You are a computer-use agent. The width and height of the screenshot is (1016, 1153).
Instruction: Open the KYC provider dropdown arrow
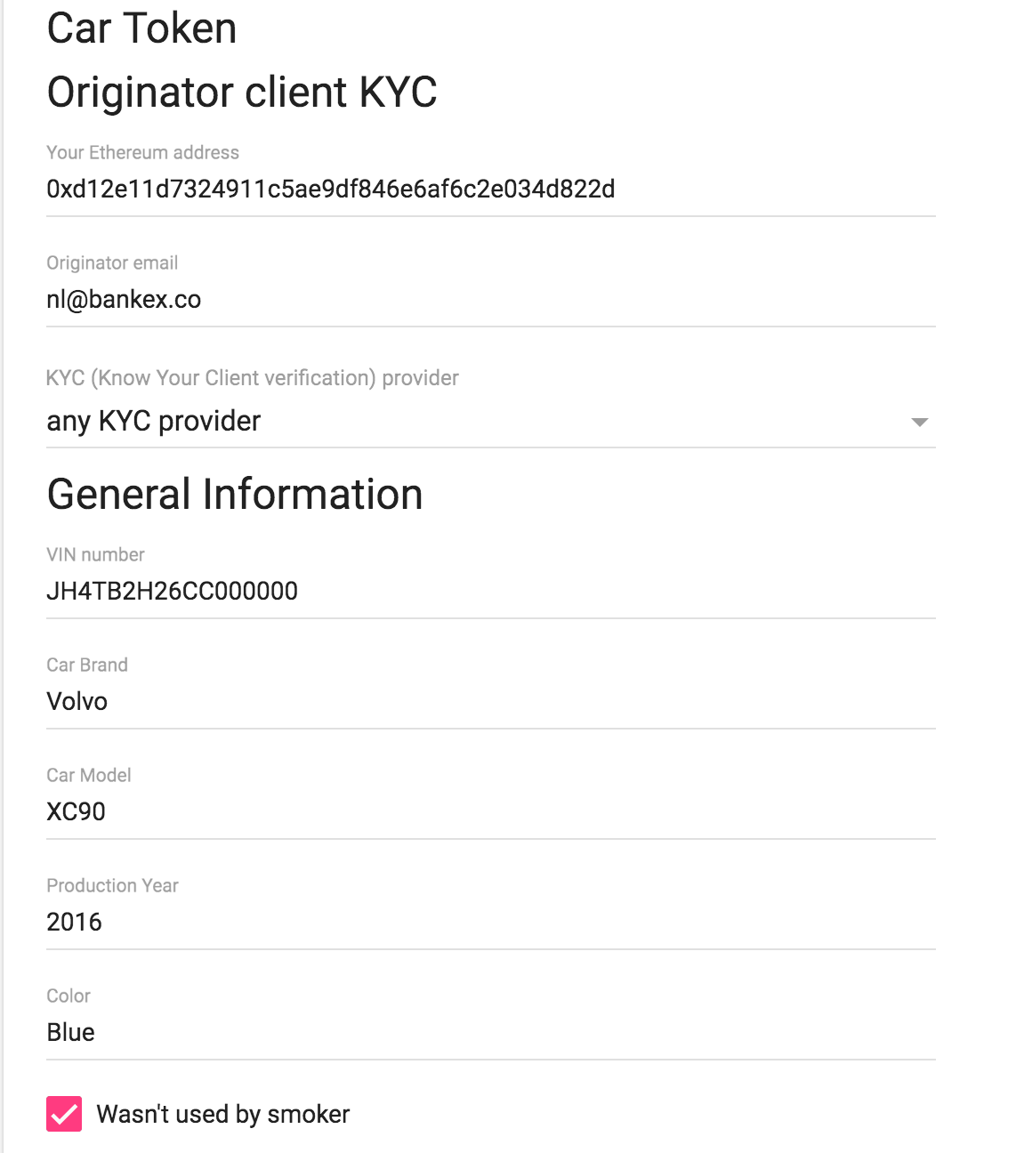coord(920,422)
